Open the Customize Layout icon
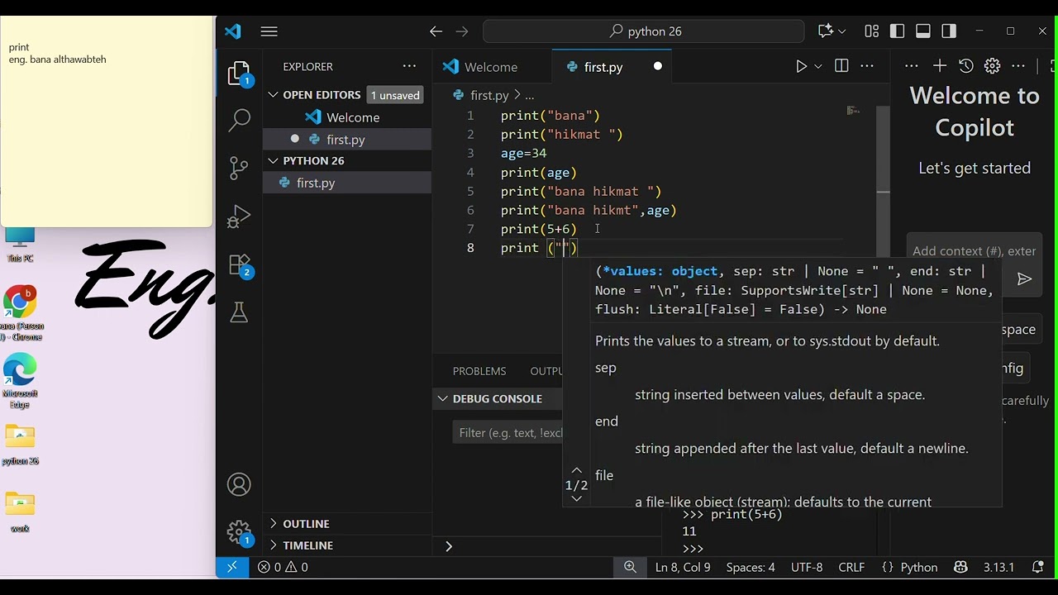Image resolution: width=1058 pixels, height=595 pixels. click(871, 31)
